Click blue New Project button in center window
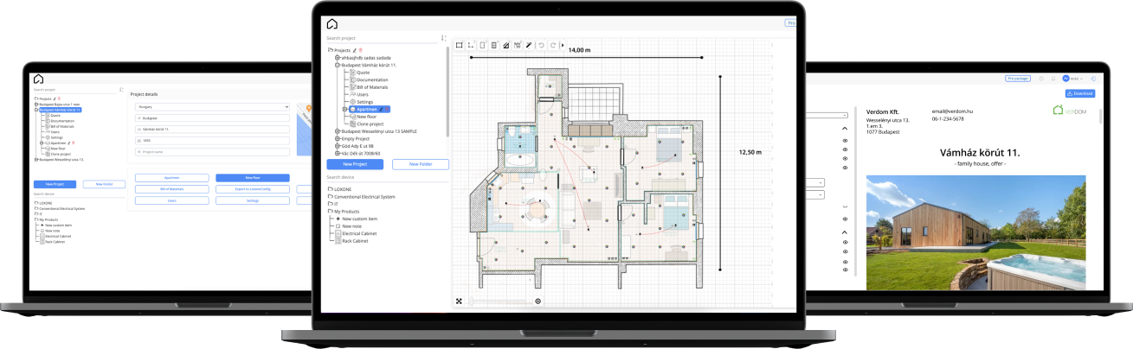 click(355, 164)
